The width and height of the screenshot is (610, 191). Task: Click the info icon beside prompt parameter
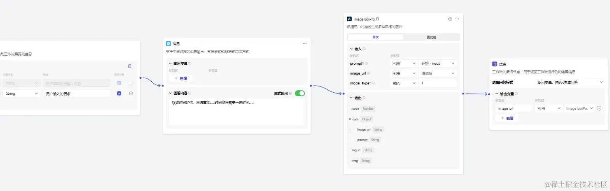click(366, 64)
